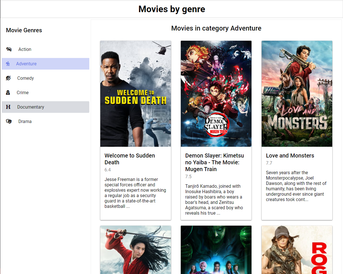This screenshot has height=274, width=343.
Task: Click the green-lit dark movie poster
Action: point(216,250)
